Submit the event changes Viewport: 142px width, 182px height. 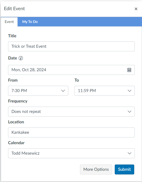pyautogui.click(x=124, y=169)
